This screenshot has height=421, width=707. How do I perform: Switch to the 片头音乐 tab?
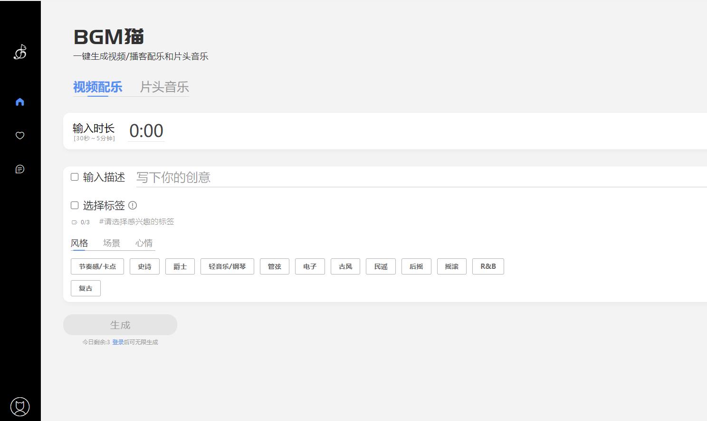164,87
